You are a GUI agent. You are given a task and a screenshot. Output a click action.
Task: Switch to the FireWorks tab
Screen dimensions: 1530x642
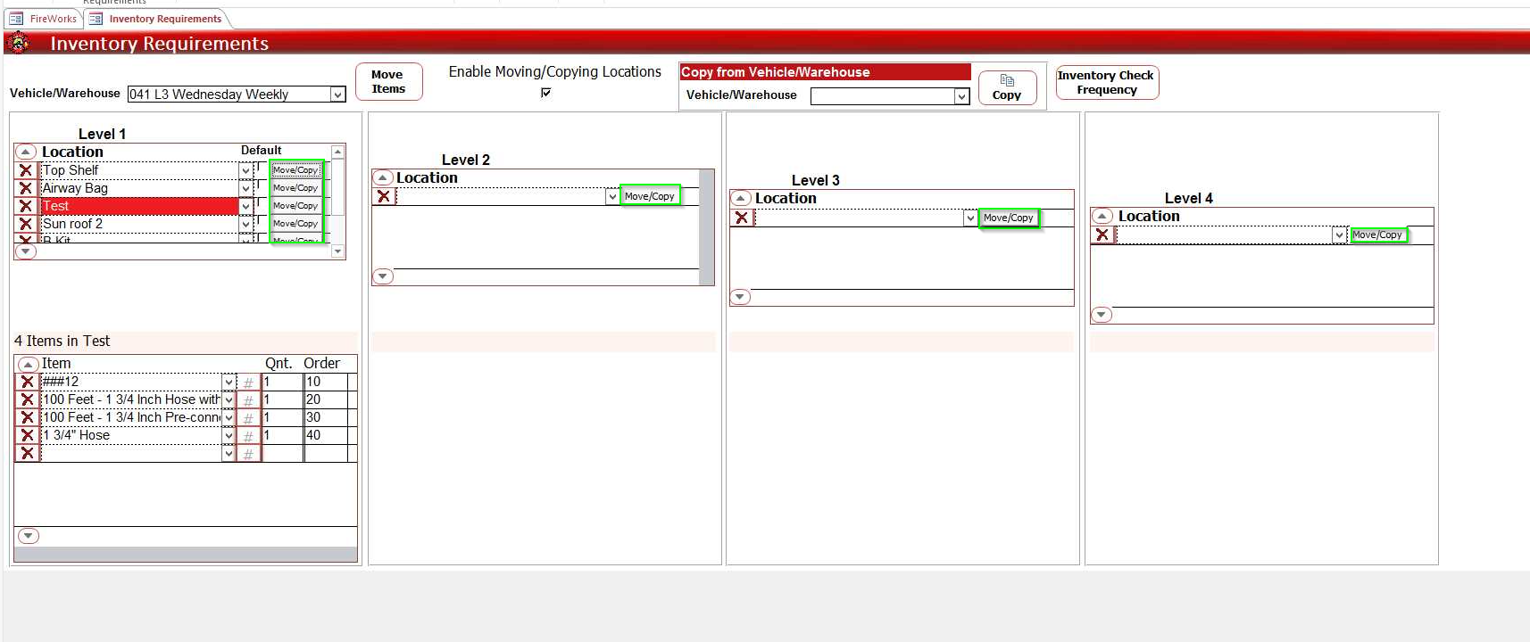45,19
